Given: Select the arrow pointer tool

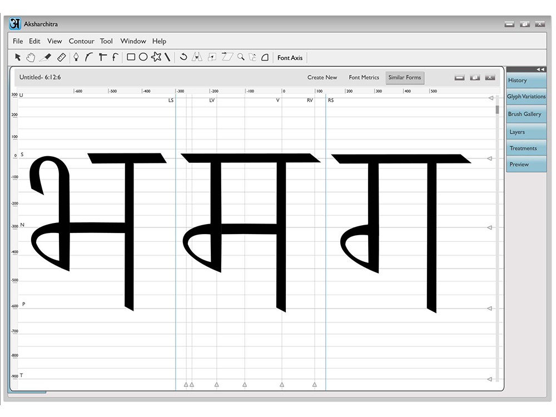Looking at the screenshot, I should (x=18, y=57).
